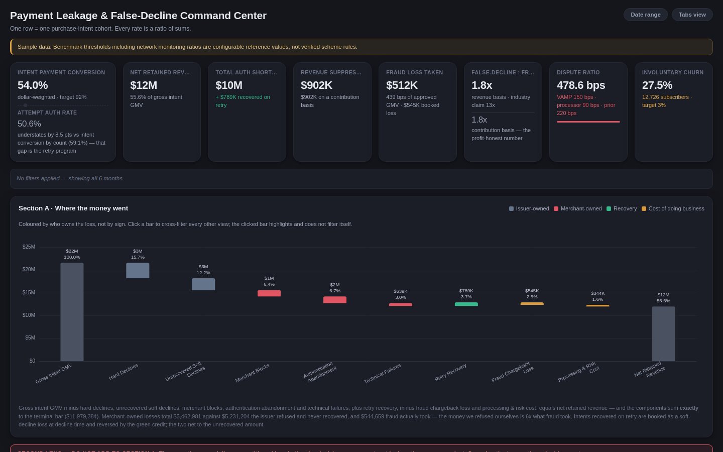Viewport: 723px width, 452px height.
Task: Switch to Tabs view
Action: click(x=692, y=15)
